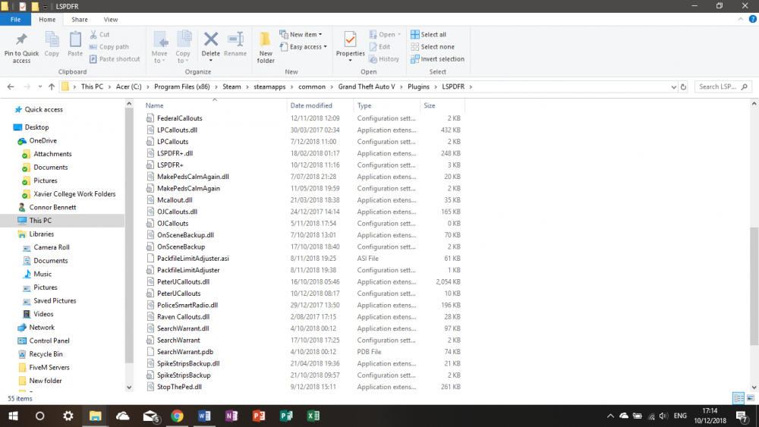
Task: Switch to details view layout
Action: coord(739,398)
